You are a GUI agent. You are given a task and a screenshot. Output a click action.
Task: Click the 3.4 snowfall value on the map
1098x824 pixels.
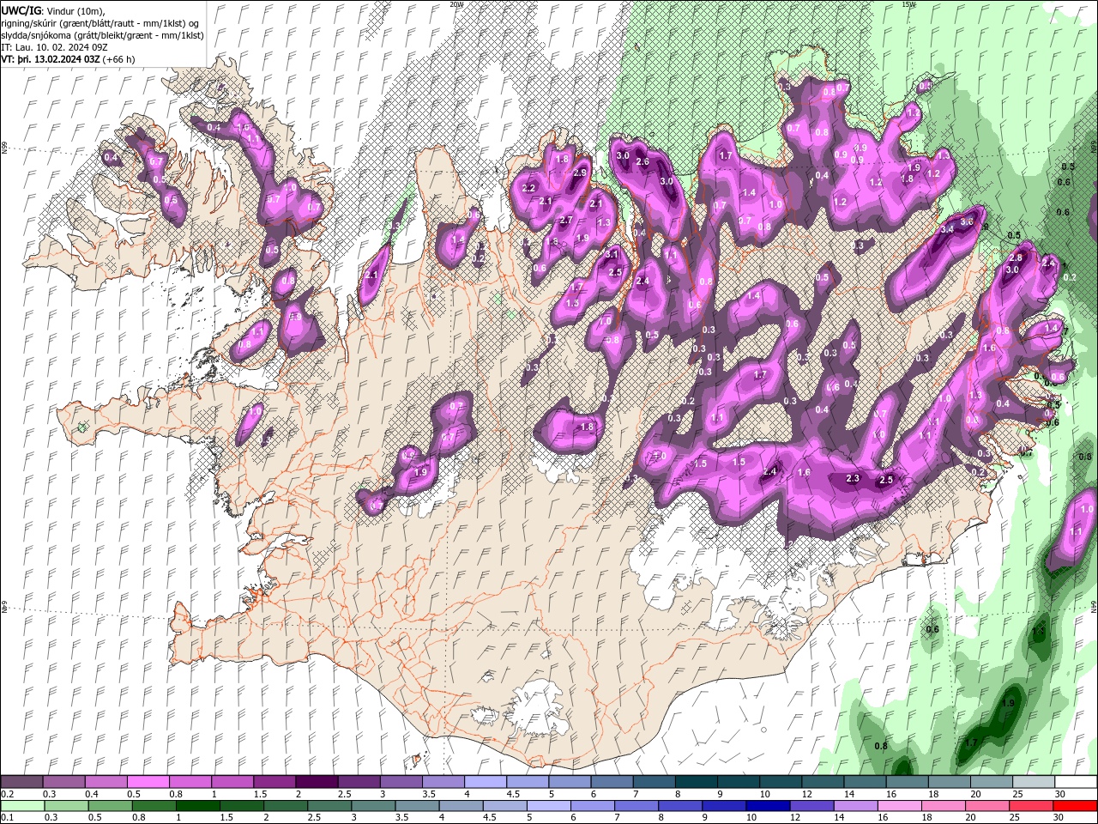pos(947,230)
